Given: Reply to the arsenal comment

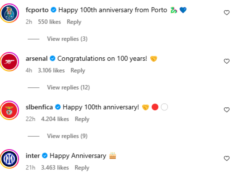Looking at the screenshot, I should tap(78, 70).
